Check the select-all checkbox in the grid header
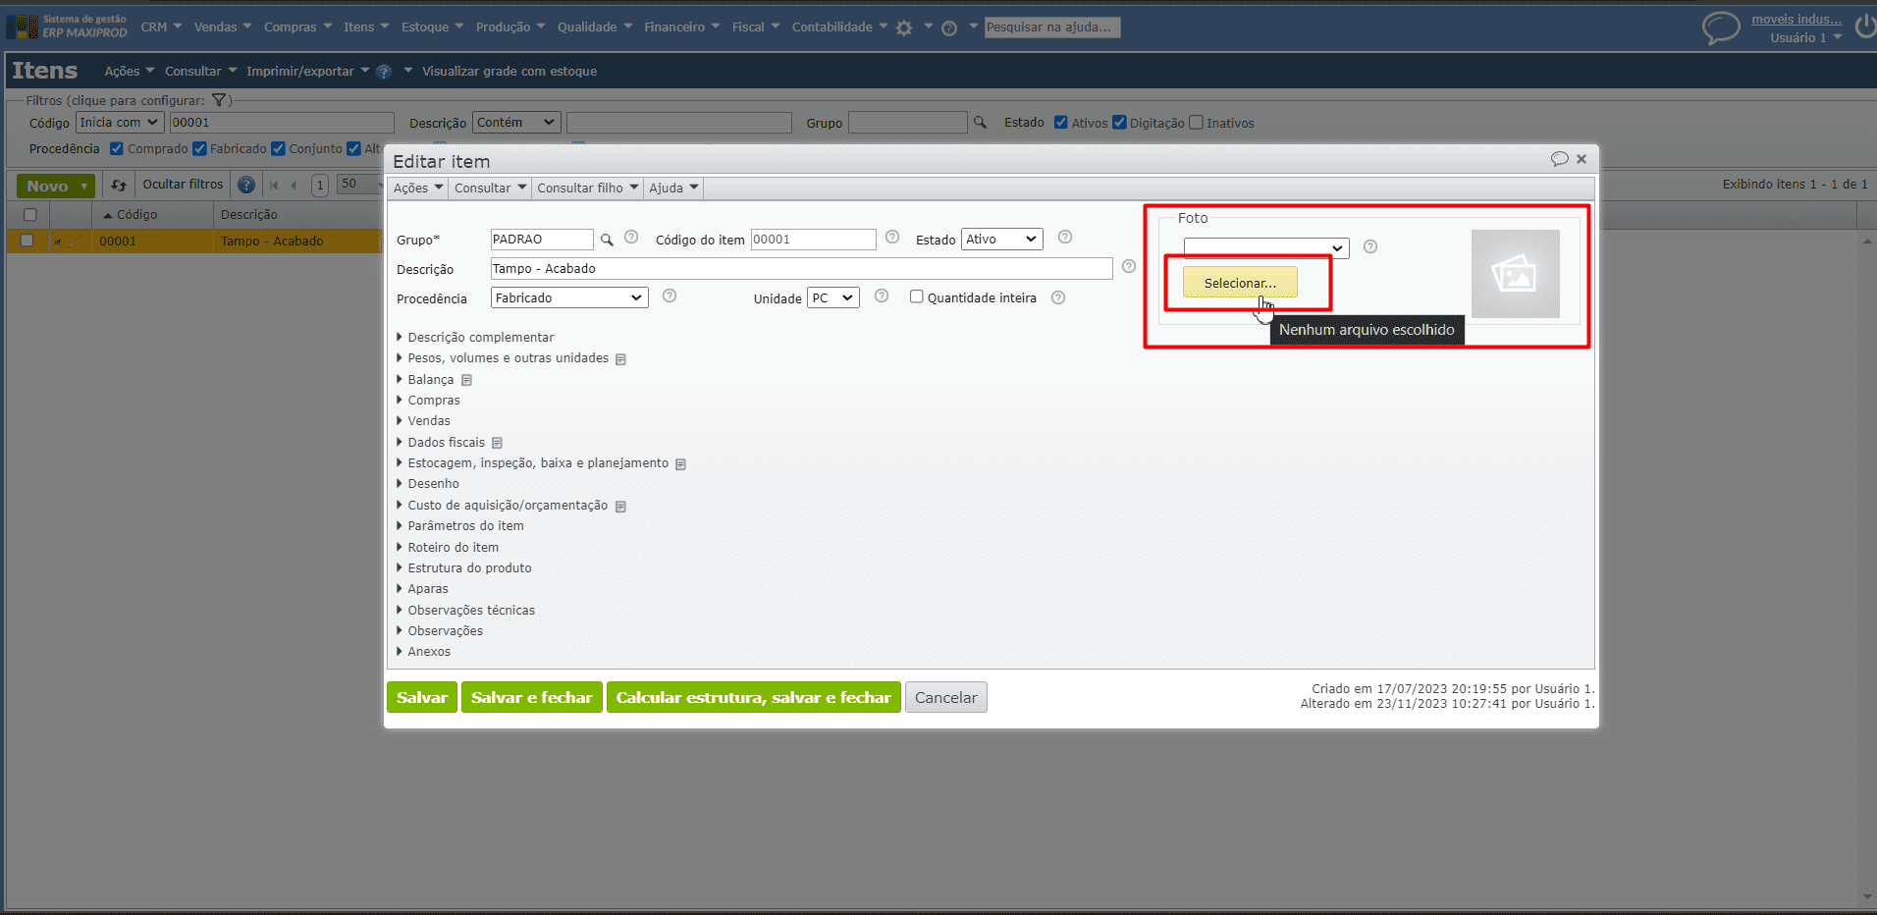Screen dimensions: 1877x915 (29, 215)
